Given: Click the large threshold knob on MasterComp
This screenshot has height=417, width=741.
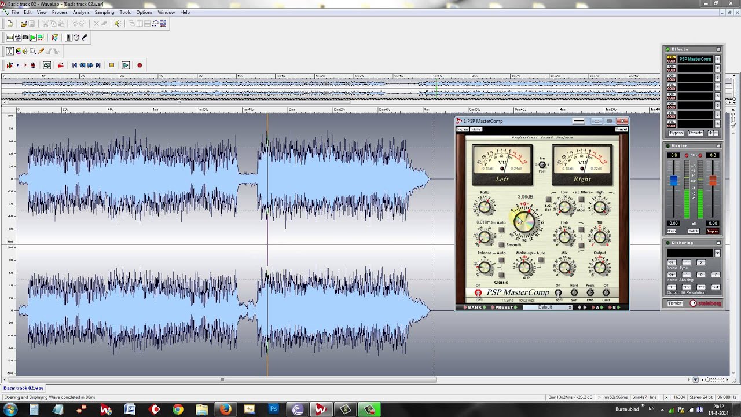Looking at the screenshot, I should [x=524, y=223].
